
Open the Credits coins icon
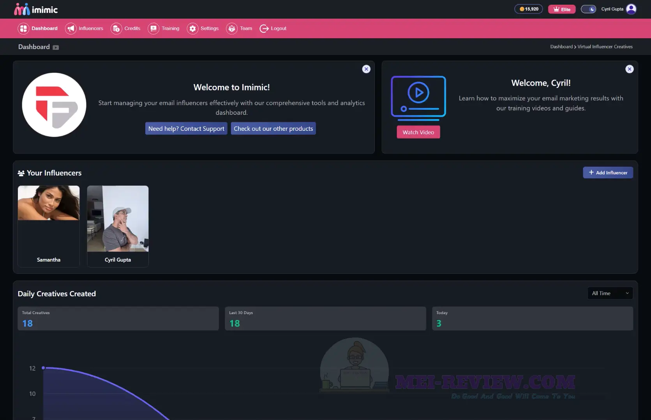pos(116,28)
